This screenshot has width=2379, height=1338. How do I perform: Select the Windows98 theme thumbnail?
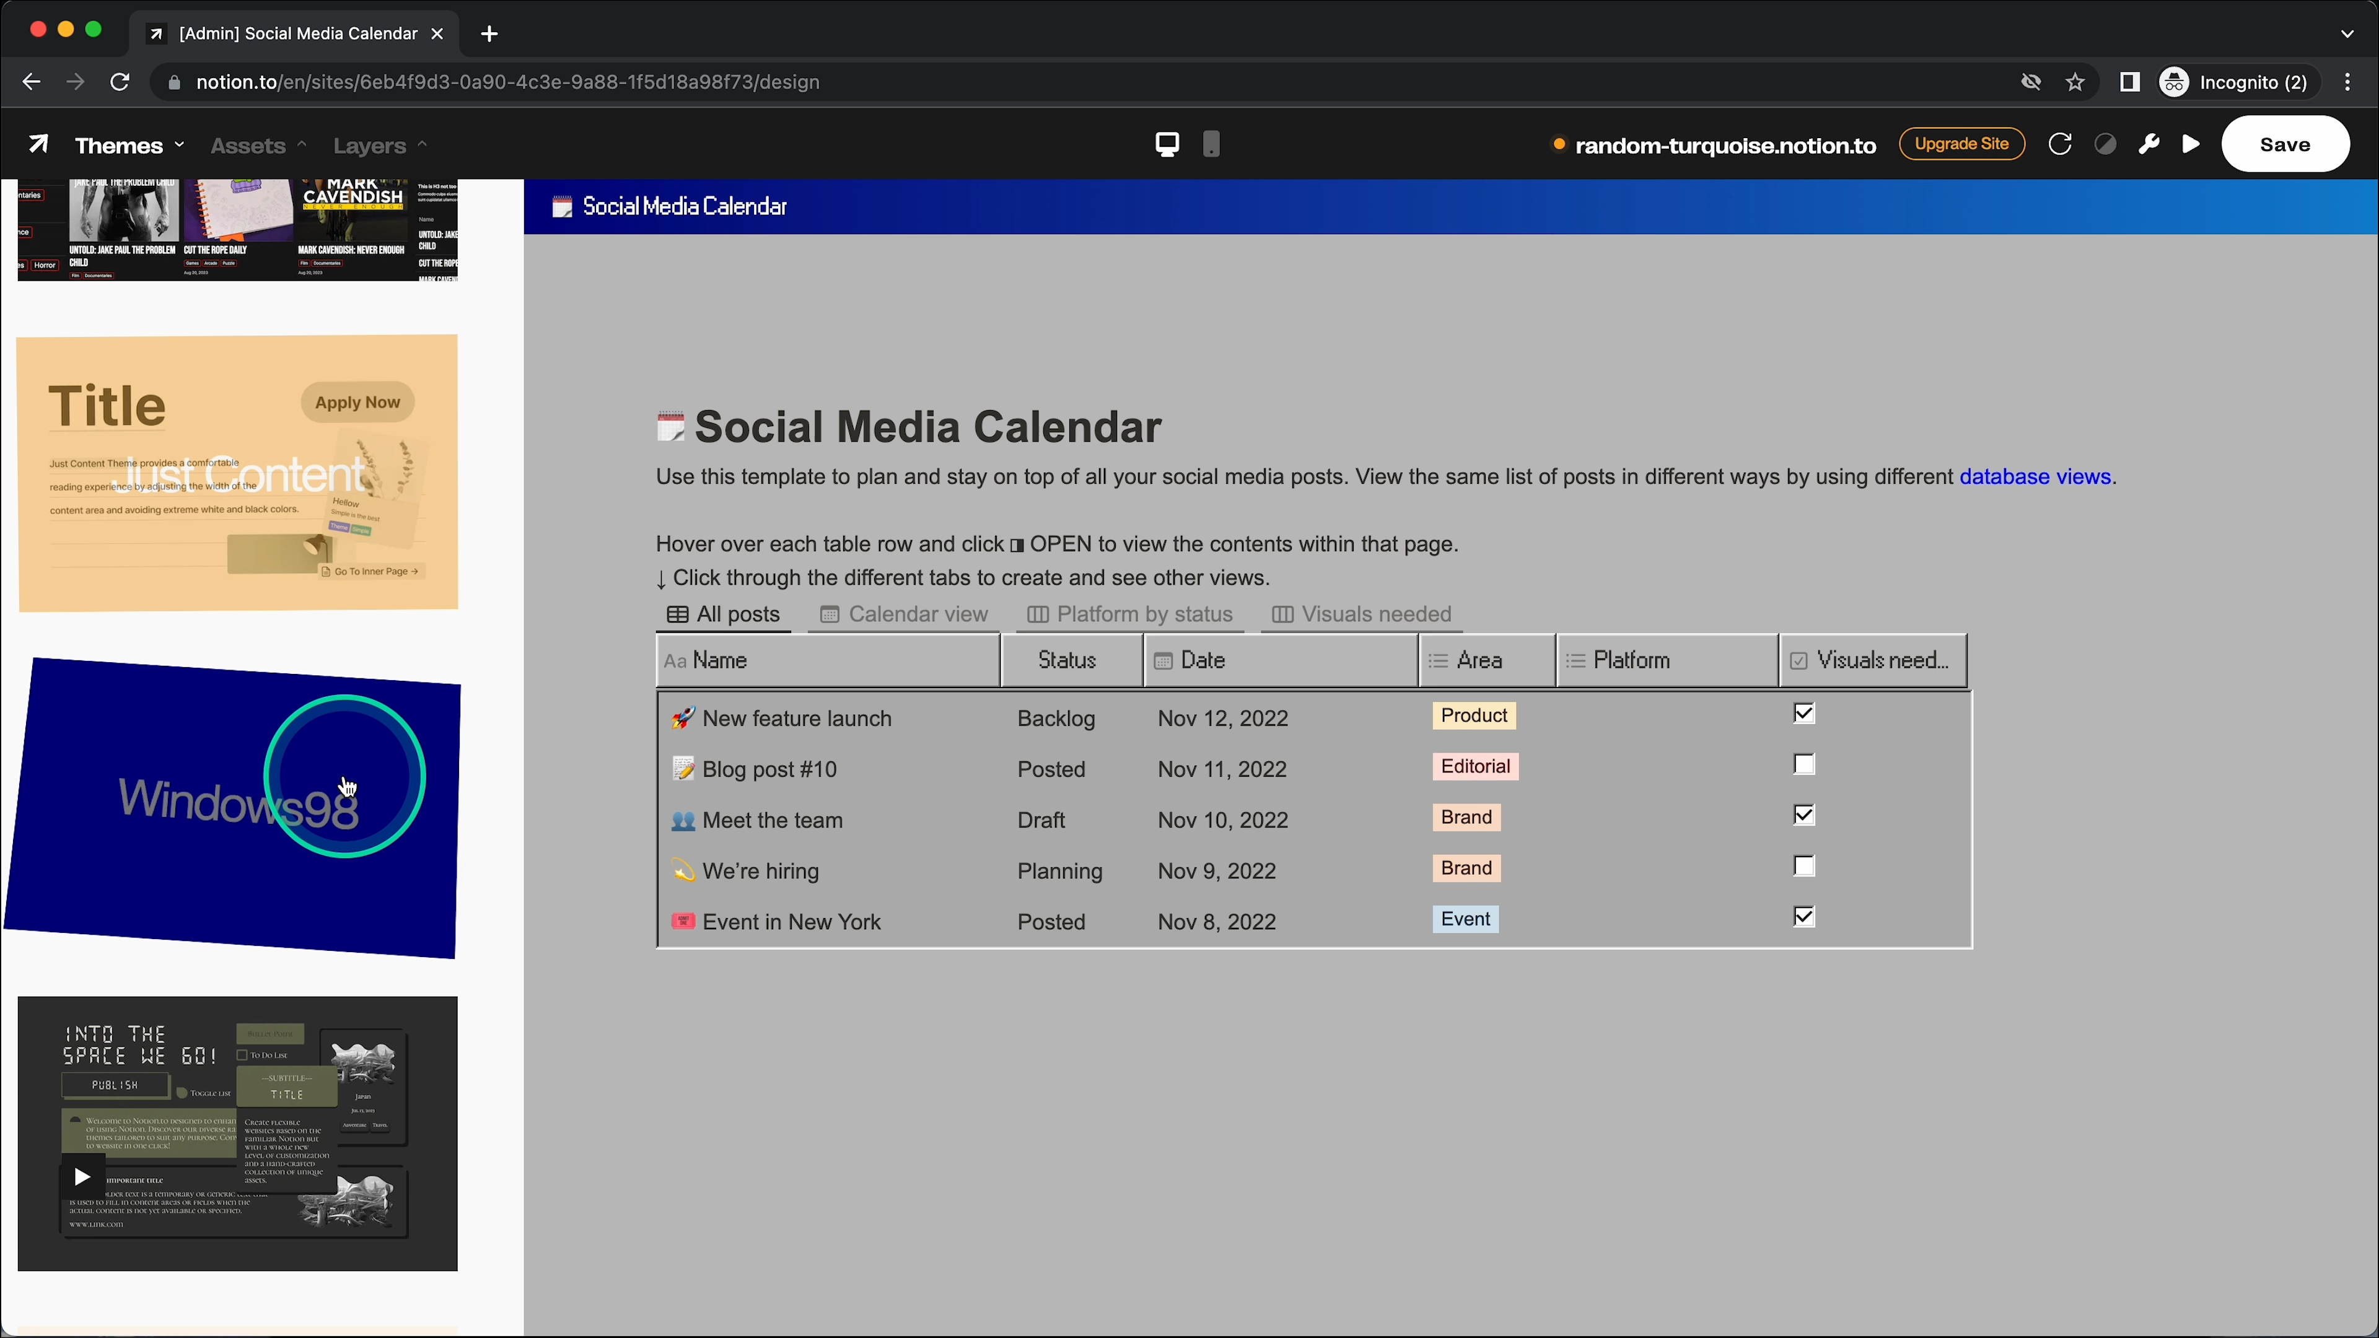pos(232,808)
